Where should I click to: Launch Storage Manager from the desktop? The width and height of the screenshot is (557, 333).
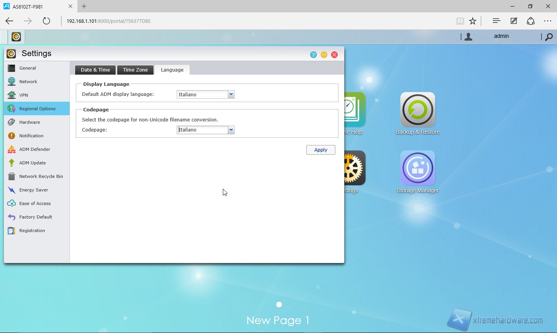(417, 169)
